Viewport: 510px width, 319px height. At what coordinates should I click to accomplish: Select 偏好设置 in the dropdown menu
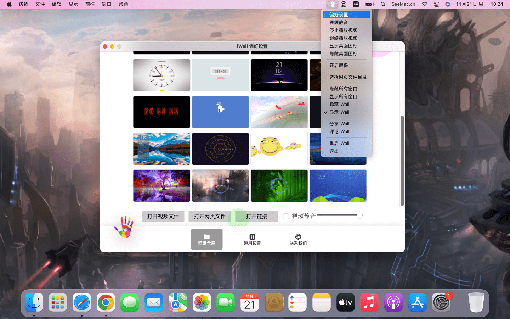[x=339, y=15]
